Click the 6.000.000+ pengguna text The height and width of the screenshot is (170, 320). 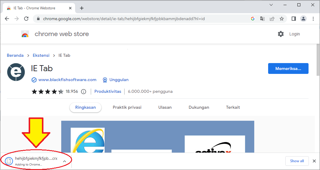(x=150, y=92)
